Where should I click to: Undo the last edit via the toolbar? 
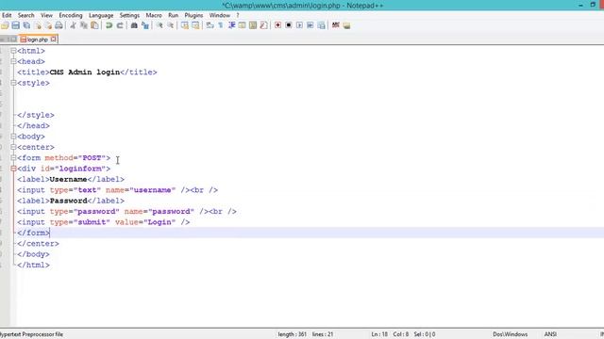click(x=109, y=25)
